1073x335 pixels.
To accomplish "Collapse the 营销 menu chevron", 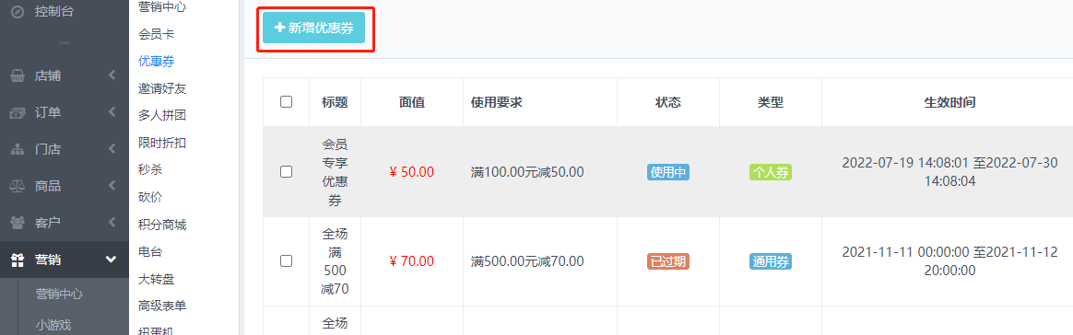I will point(111,260).
